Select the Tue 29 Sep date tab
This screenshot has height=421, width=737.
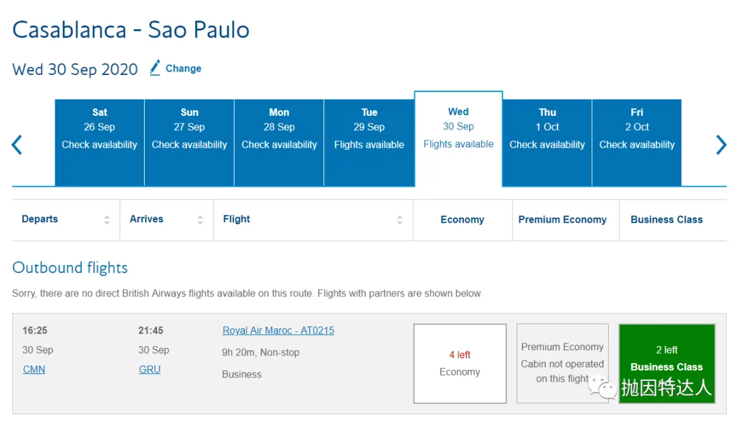click(x=369, y=142)
